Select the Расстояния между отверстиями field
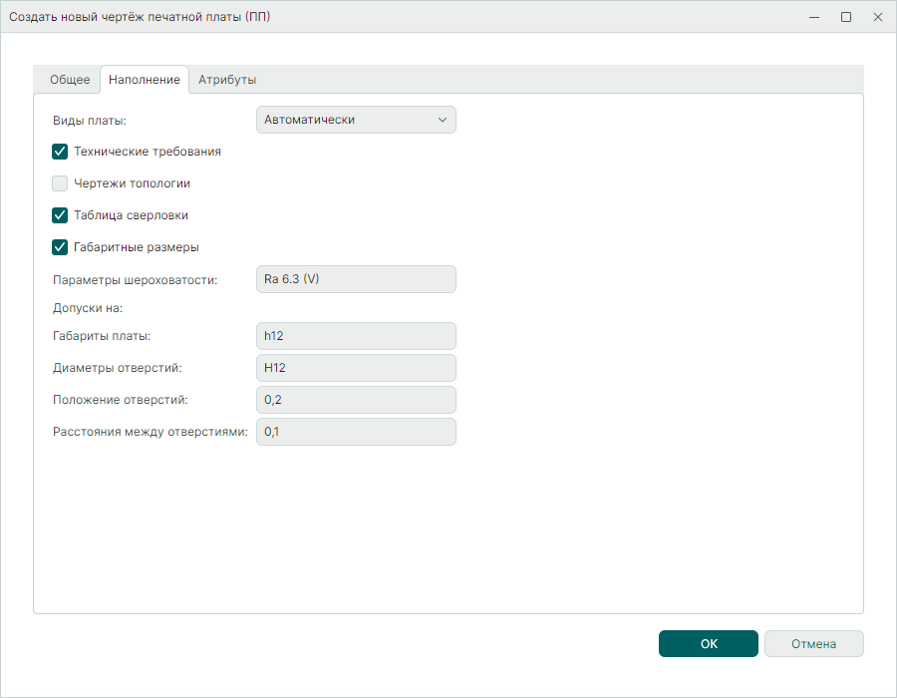 (x=356, y=432)
